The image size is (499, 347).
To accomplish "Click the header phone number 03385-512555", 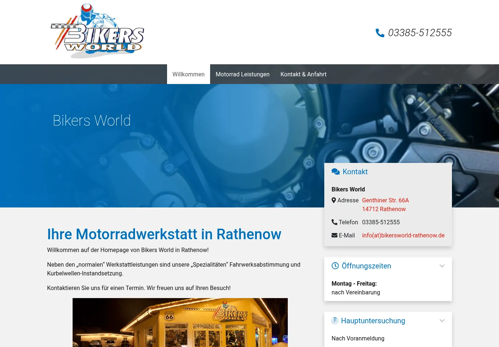I will (x=419, y=33).
